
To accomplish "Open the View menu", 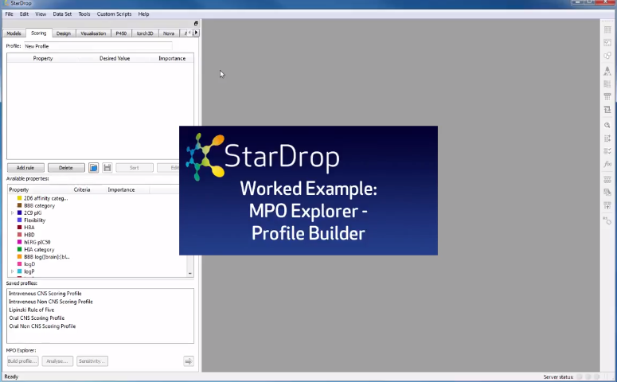I will tap(41, 14).
